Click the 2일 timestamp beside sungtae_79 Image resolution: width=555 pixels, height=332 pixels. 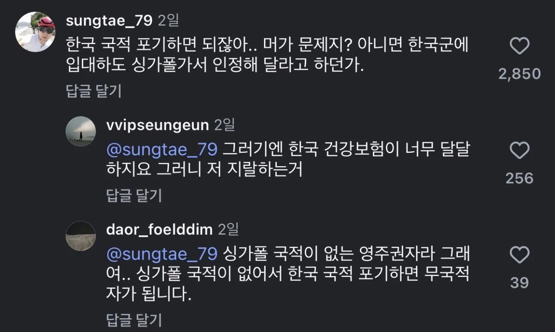[x=169, y=20]
